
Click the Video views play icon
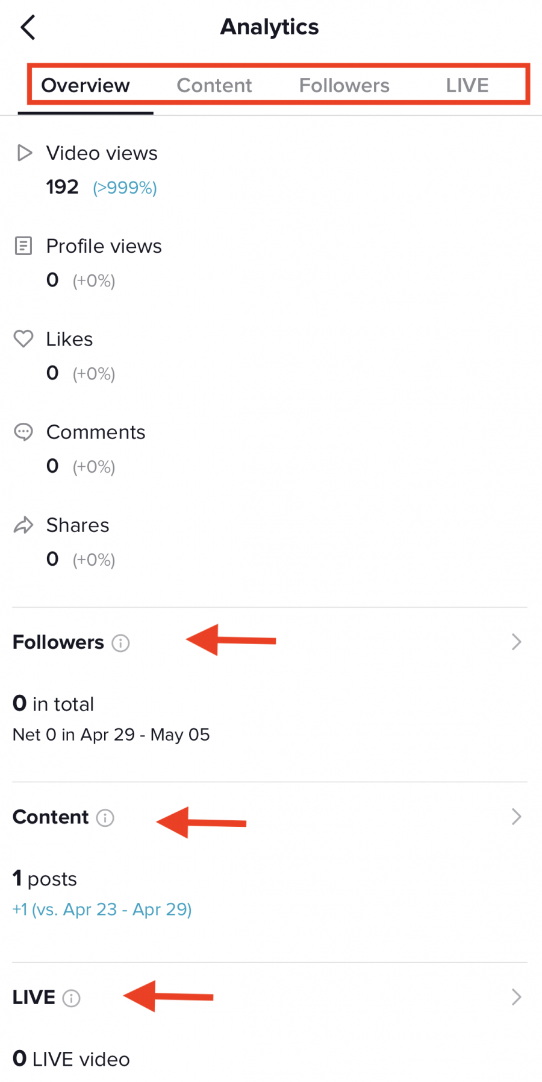click(x=24, y=153)
